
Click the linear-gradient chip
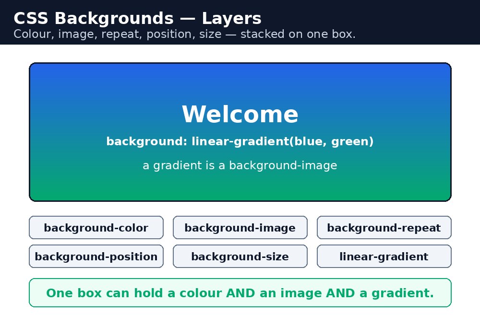tap(384, 256)
